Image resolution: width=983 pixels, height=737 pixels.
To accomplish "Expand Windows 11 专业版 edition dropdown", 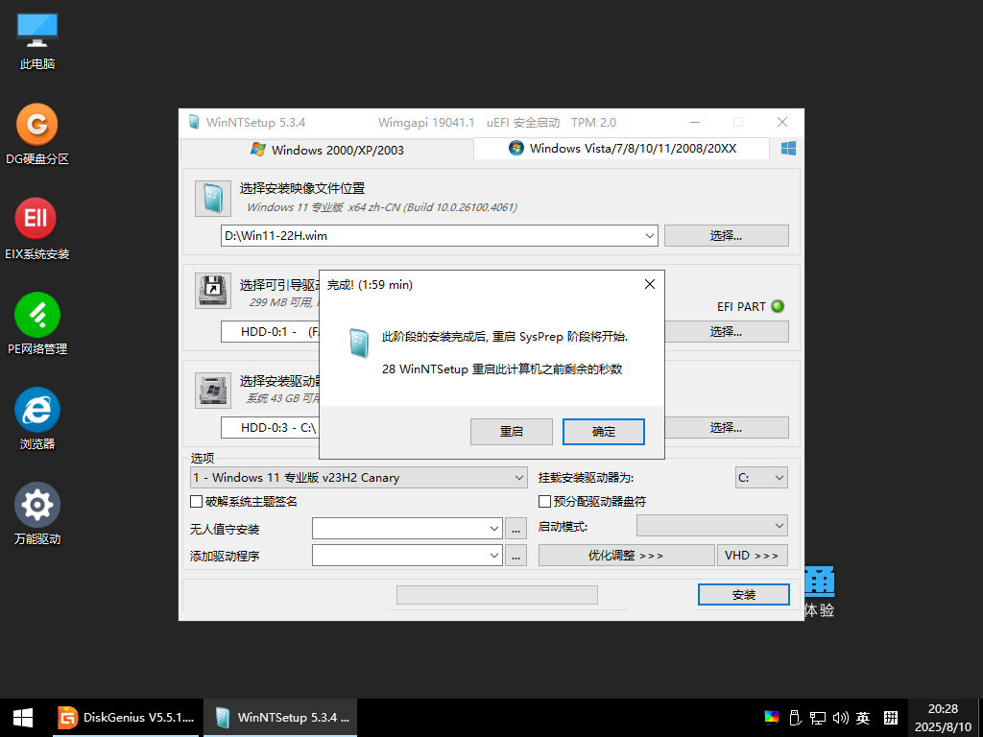I will [x=519, y=478].
